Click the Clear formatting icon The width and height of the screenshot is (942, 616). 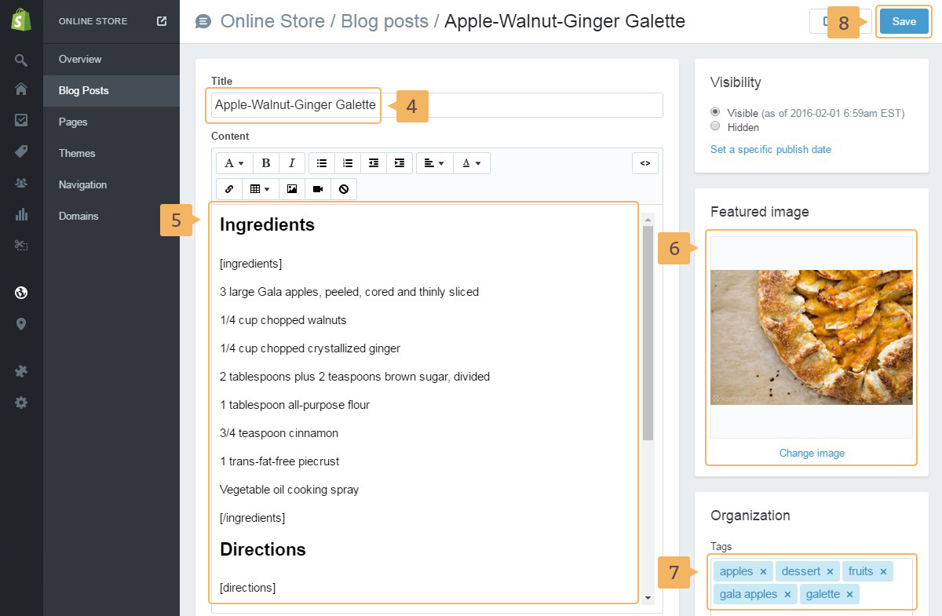point(343,189)
